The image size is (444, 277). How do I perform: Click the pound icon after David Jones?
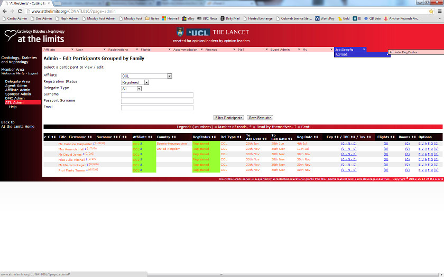(84, 154)
